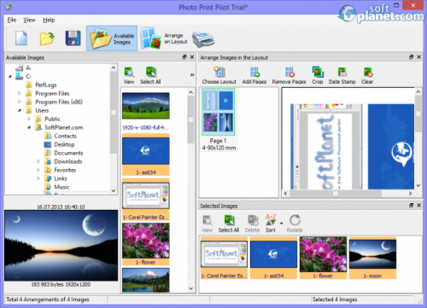Select the Desktop folder in the tree
This screenshot has width=427, height=308.
64,144
